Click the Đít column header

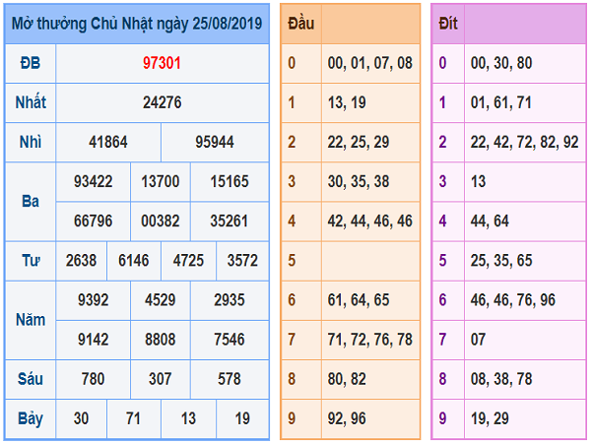(448, 24)
